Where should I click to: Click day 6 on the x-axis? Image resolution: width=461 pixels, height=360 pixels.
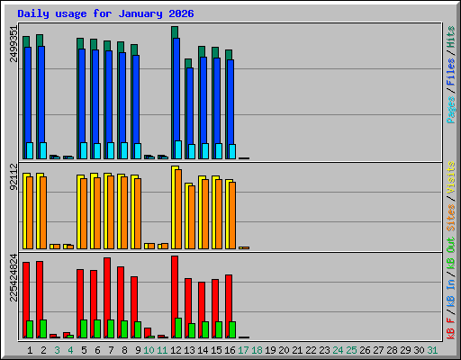coord(97,350)
